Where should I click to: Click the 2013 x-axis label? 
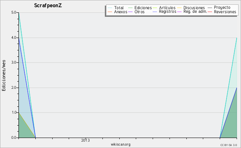click(86, 140)
